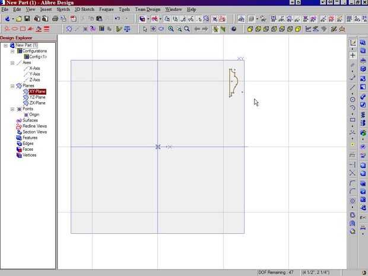Select the first yellow view cube icon
Screen dimensions: 368x276
(x=250, y=29)
